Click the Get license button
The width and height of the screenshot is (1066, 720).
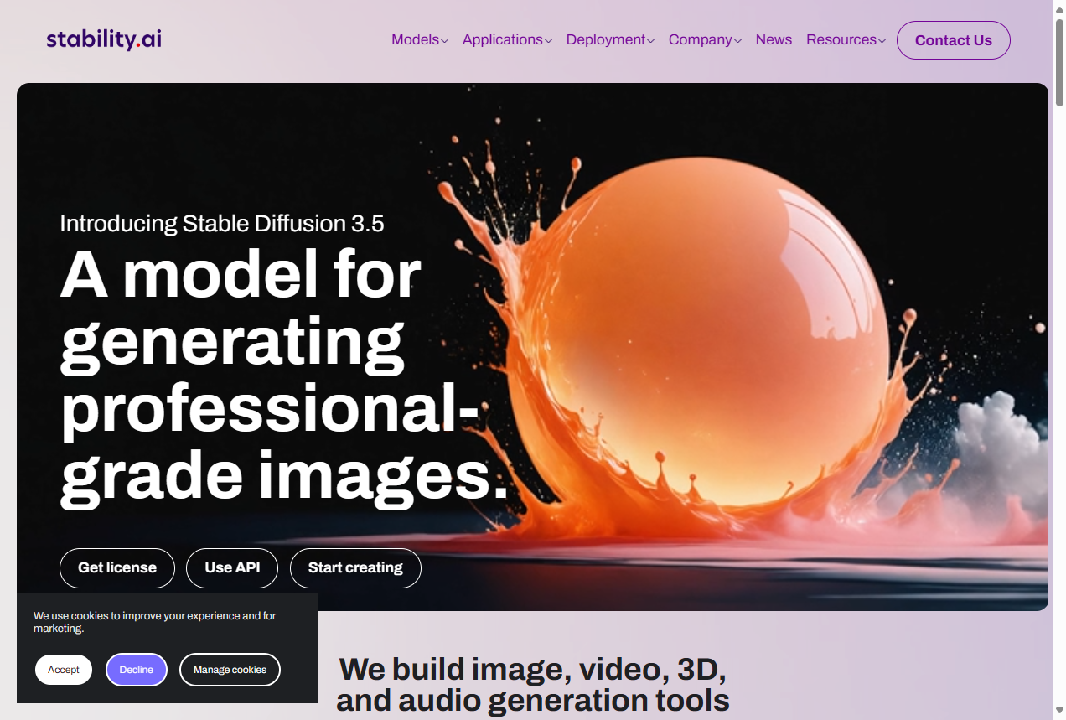point(117,568)
